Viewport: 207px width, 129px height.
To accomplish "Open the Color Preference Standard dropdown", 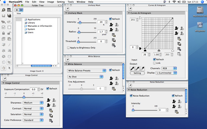I will coord(33,120).
